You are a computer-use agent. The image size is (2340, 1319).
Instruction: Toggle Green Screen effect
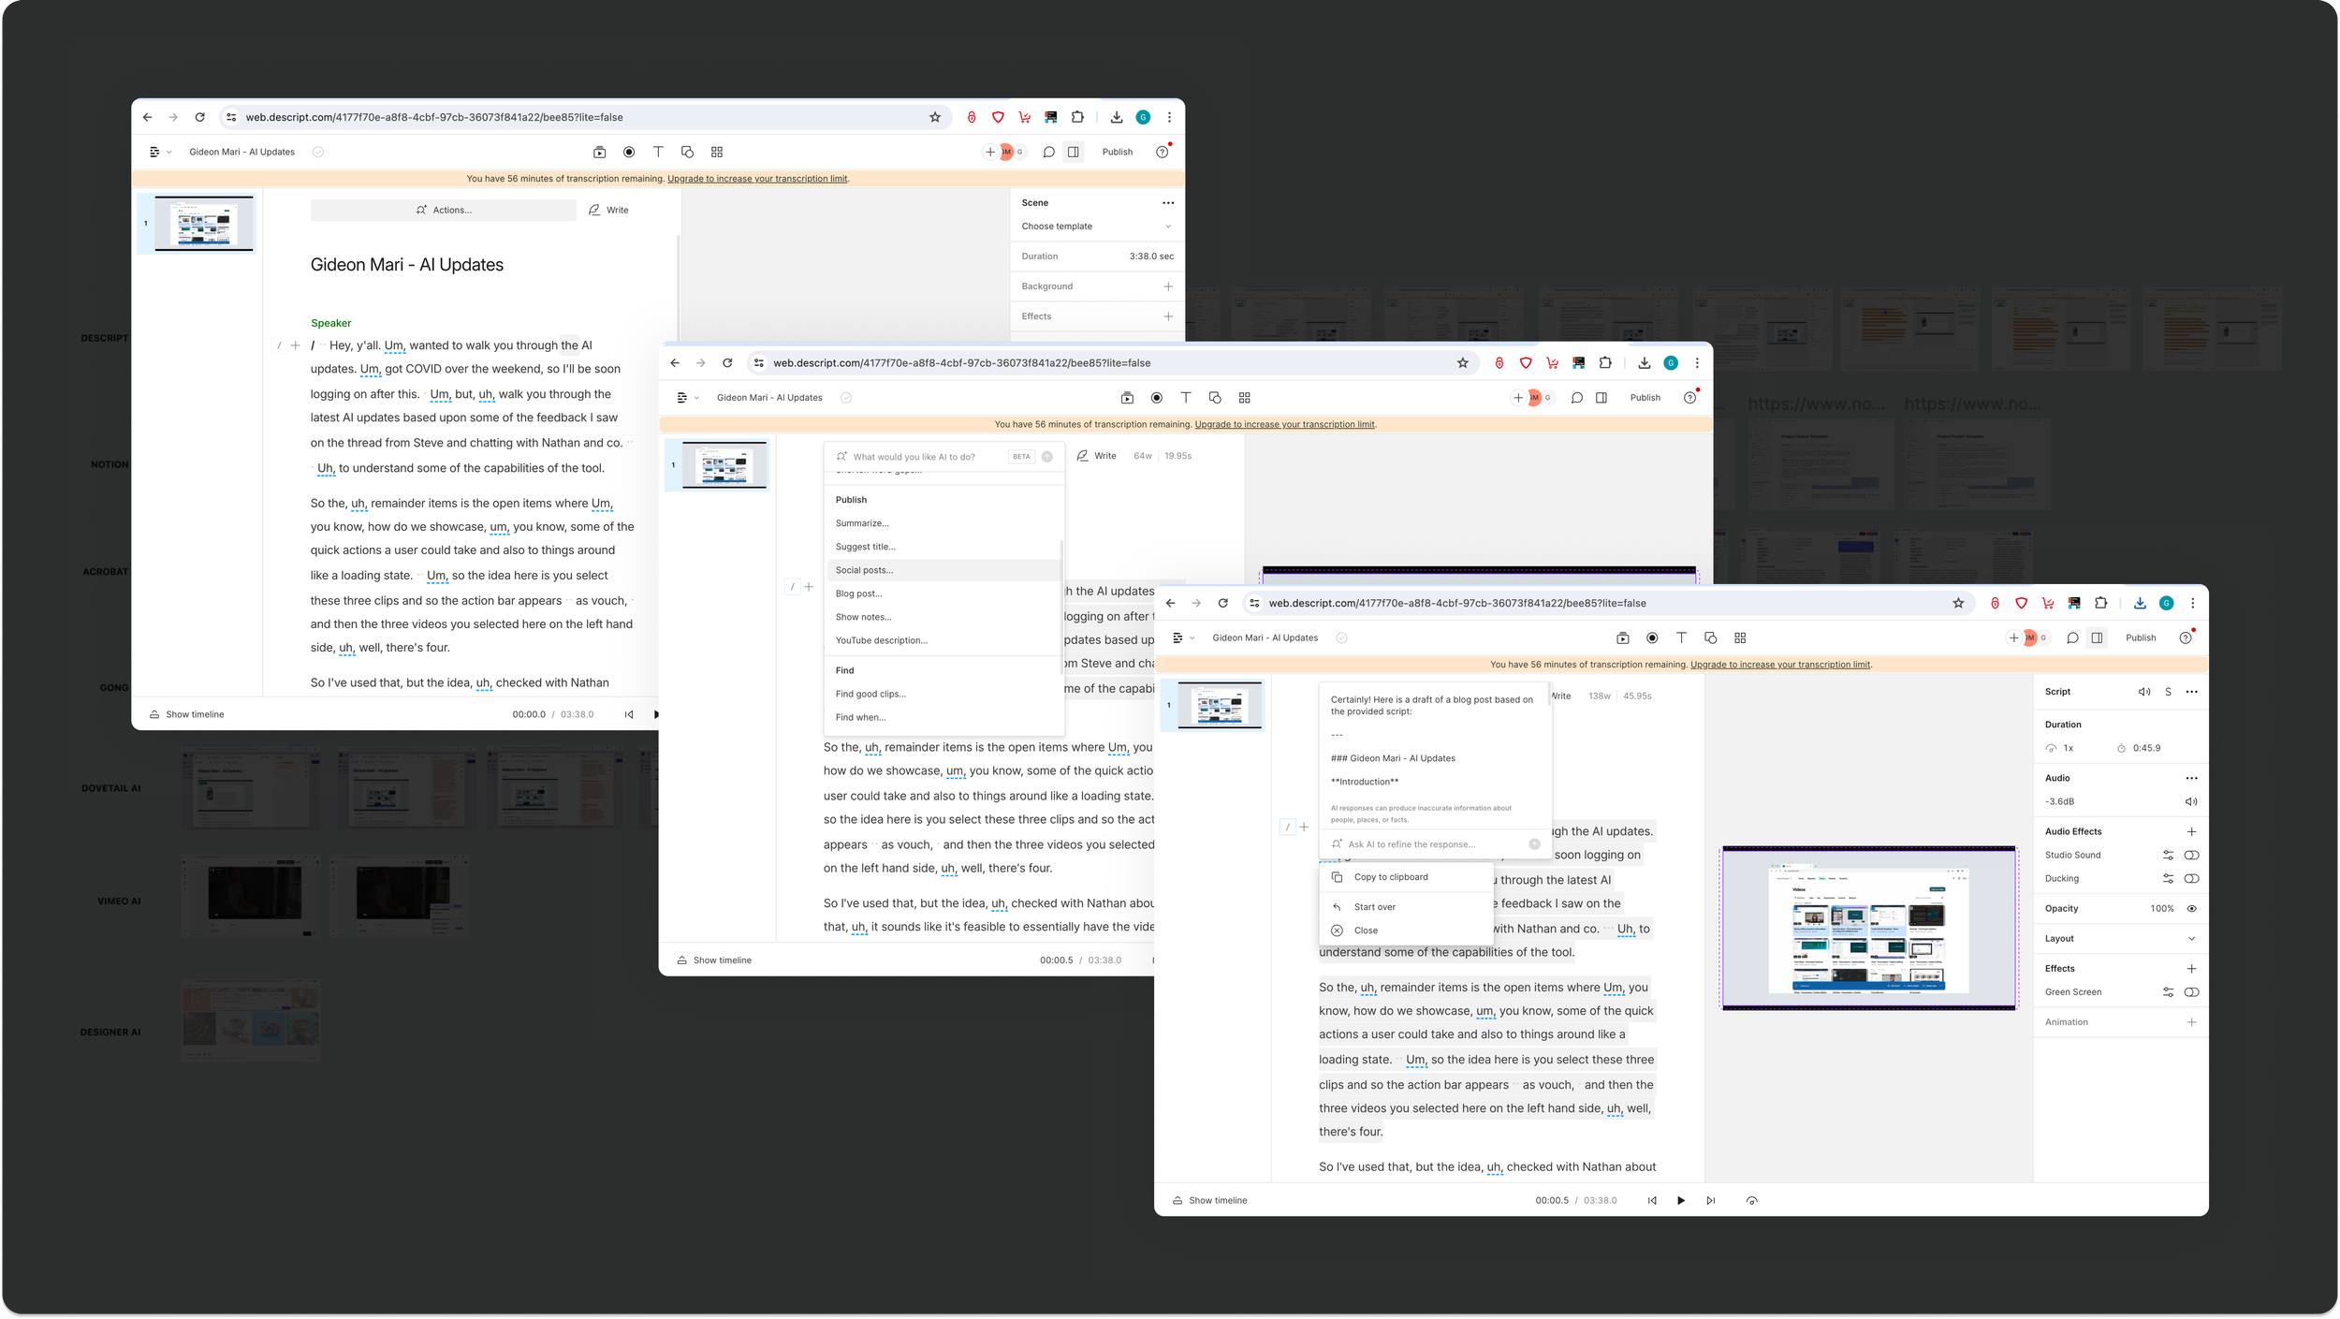2190,991
